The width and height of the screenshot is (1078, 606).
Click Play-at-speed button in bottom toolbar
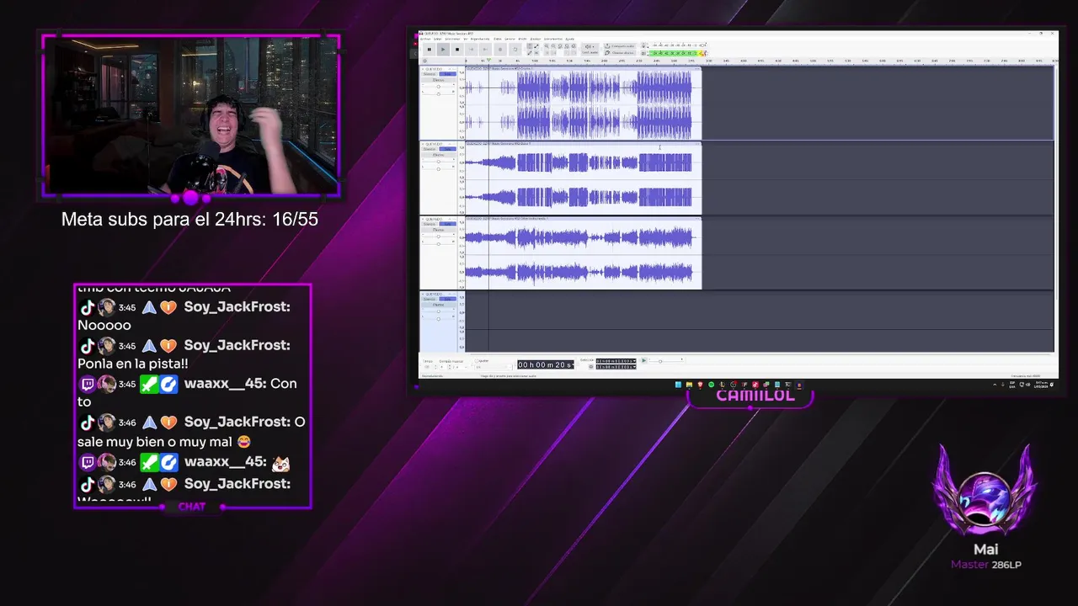tap(643, 360)
